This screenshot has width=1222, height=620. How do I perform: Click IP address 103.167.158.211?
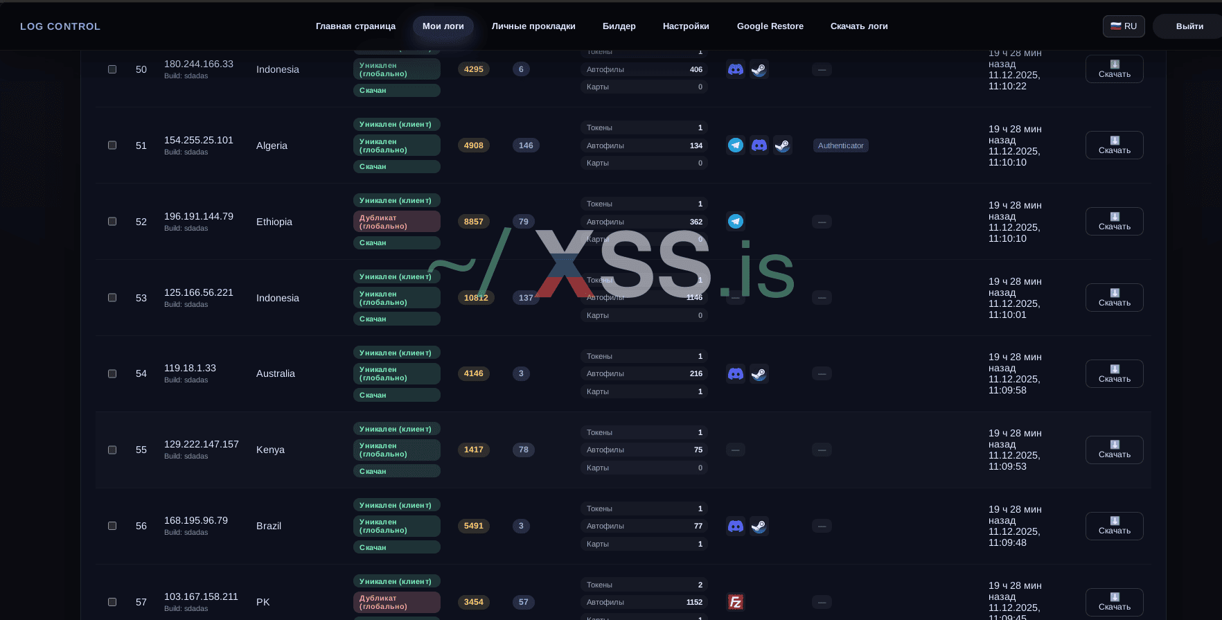click(x=202, y=596)
